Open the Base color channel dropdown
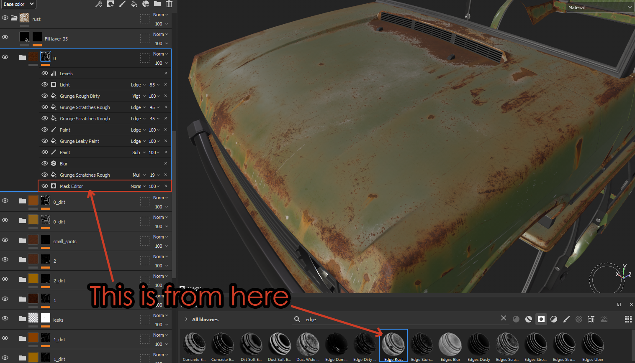This screenshot has height=363, width=635. click(18, 4)
